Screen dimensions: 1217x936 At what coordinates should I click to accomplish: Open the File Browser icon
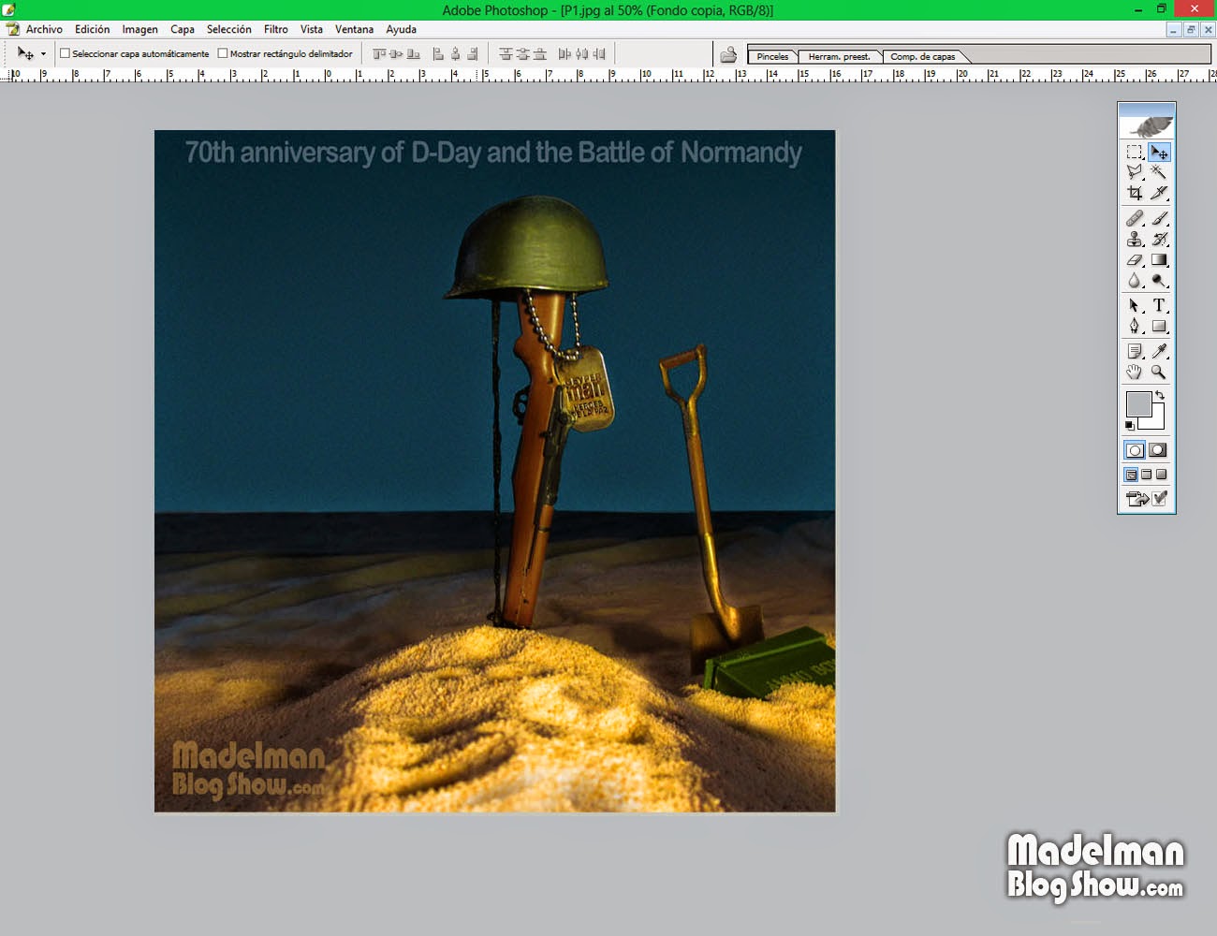tap(728, 54)
